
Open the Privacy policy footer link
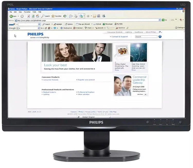tap(91, 112)
